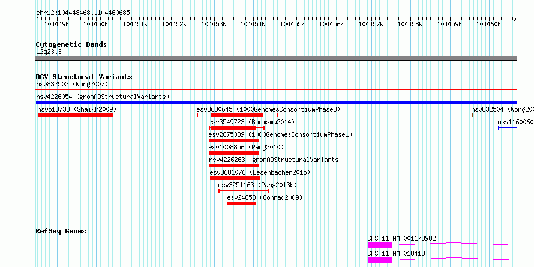The height and width of the screenshot is (267, 534).
Task: Click the ruler's right arrowhead
Action: coord(515,19)
